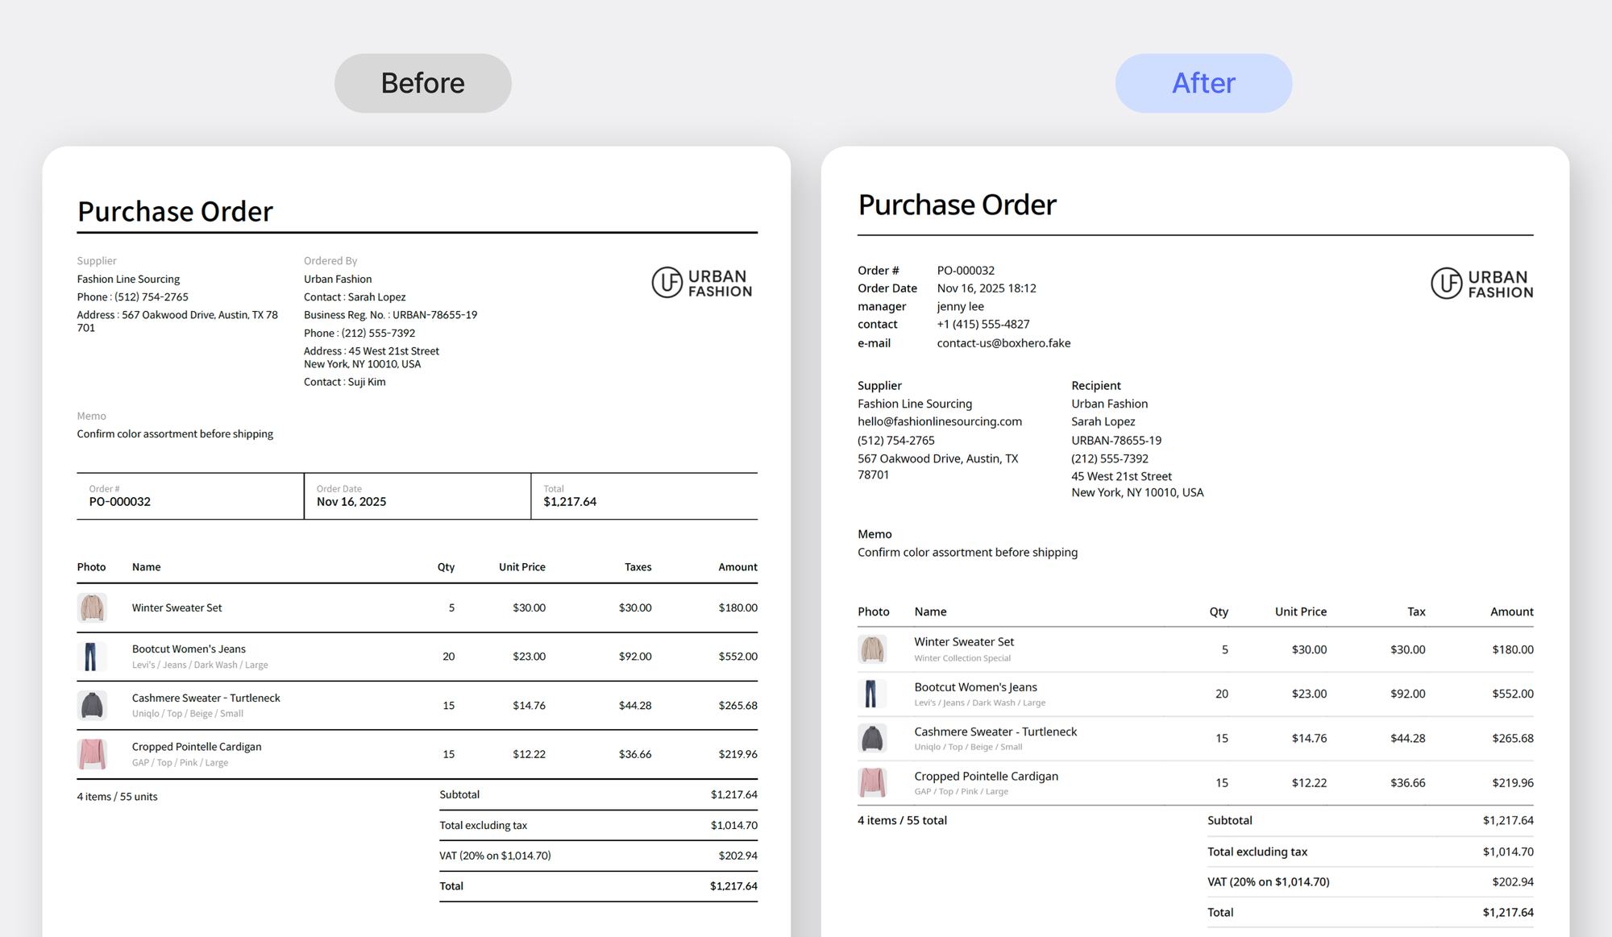The image size is (1612, 937).
Task: Select the Winter Sweater Set photo in Before
Action: [x=92, y=607]
